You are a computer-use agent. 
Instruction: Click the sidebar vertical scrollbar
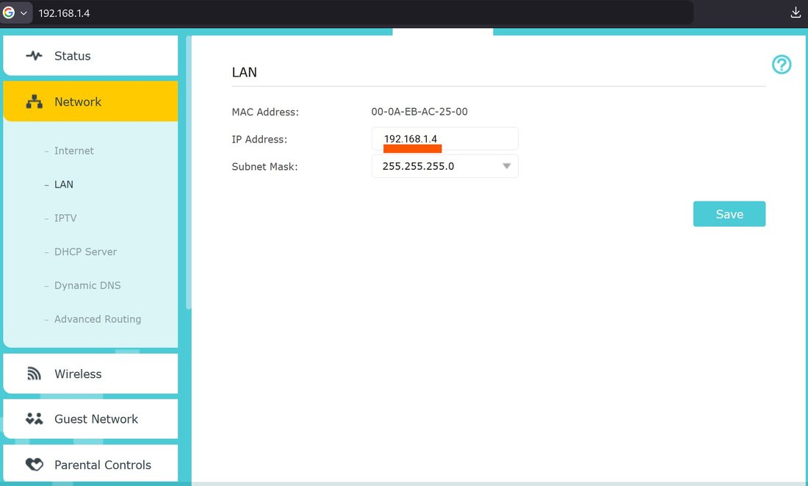tap(189, 173)
